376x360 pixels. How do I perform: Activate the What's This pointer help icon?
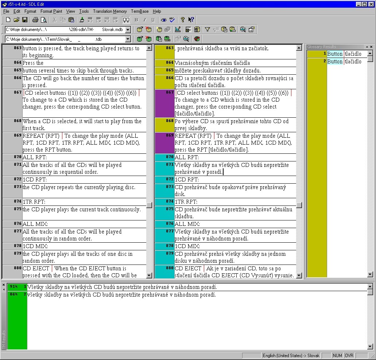[x=191, y=20]
